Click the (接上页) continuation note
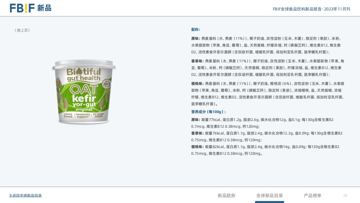Image resolution: width=360 pixels, height=203 pixels. (22, 30)
